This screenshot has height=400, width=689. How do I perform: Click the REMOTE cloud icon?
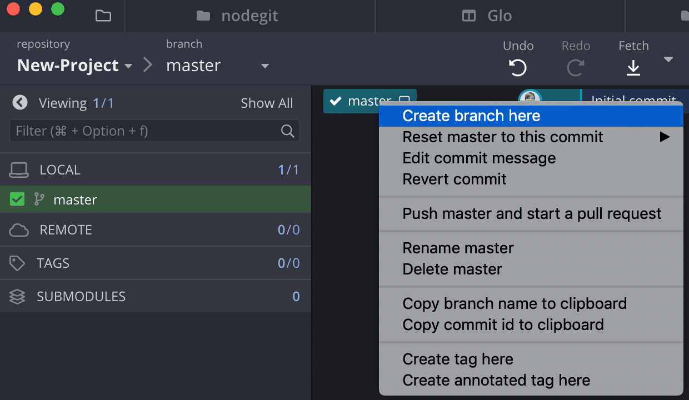click(18, 229)
